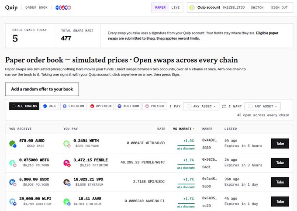297x211 pixels.
Task: Switch to PAPER mode
Action: point(160,7)
